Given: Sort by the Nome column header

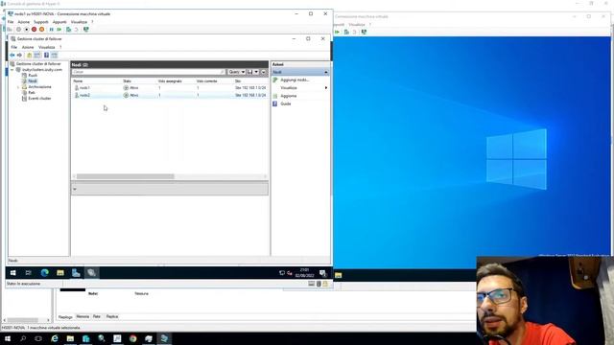Looking at the screenshot, I should click(78, 80).
